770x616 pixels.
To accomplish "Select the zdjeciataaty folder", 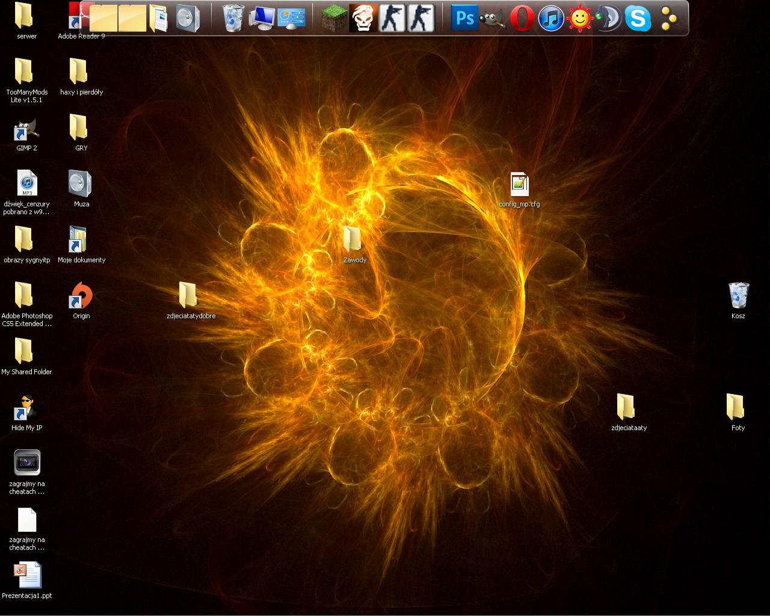I will (629, 413).
